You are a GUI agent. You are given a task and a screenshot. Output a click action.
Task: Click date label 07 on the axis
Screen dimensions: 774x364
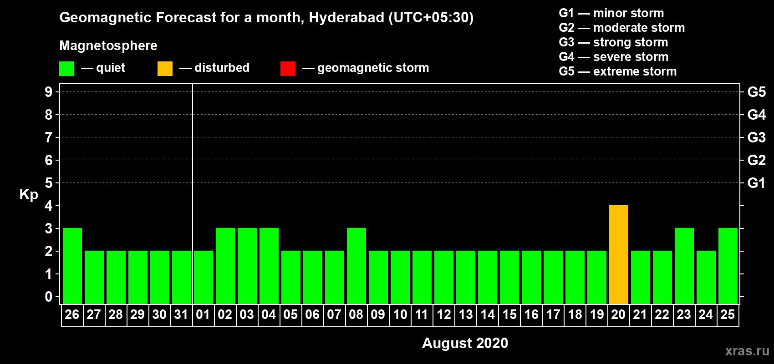334,314
